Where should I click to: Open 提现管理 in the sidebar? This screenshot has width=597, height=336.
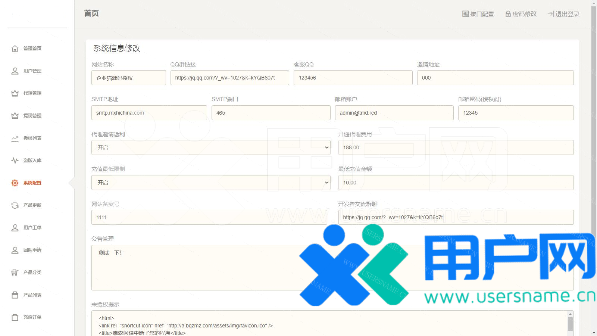tap(32, 116)
